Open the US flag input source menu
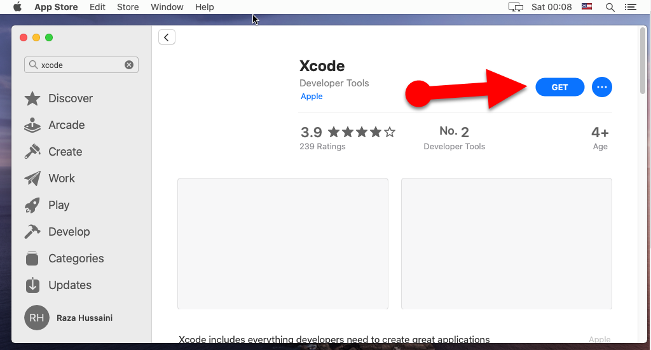 pos(587,7)
